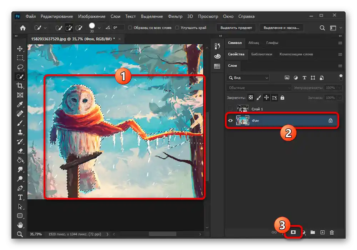The width and height of the screenshot is (357, 250).
Task: Add a layer mask button
Action: click(x=293, y=232)
